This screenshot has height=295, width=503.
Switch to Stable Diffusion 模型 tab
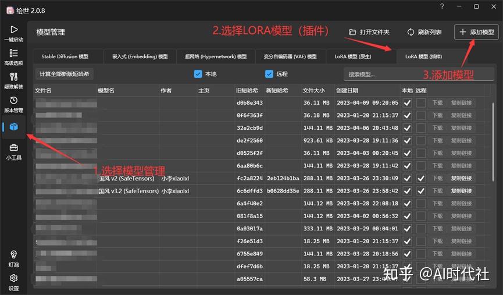pyautogui.click(x=65, y=56)
